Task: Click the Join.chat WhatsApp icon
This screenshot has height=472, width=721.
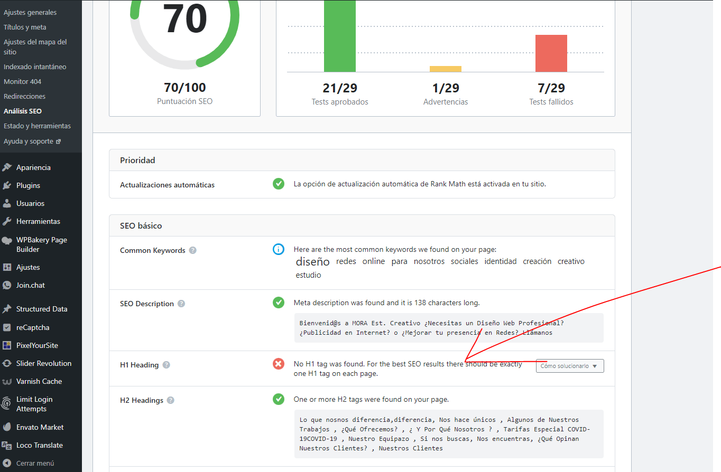Action: pos(7,285)
